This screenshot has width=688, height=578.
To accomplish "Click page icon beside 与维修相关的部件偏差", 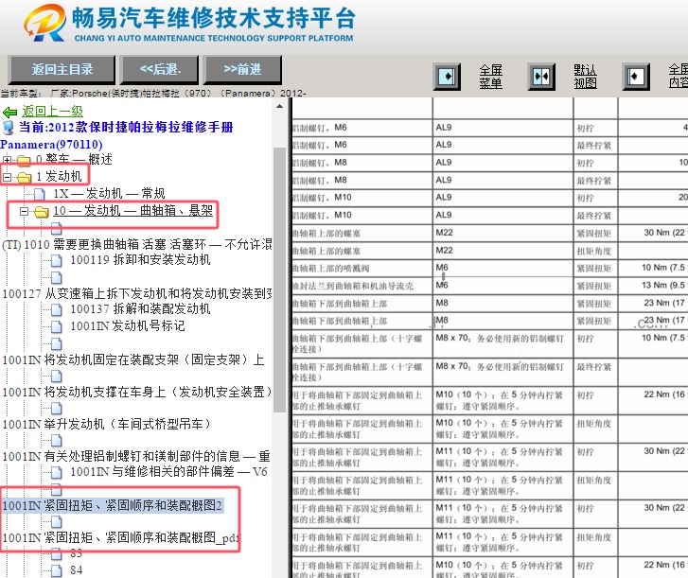I will tap(57, 473).
